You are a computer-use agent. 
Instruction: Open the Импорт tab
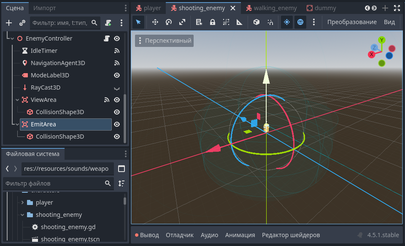pyautogui.click(x=44, y=8)
